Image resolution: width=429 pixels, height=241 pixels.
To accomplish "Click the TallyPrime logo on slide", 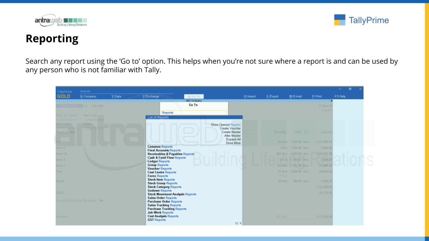I will click(x=361, y=20).
